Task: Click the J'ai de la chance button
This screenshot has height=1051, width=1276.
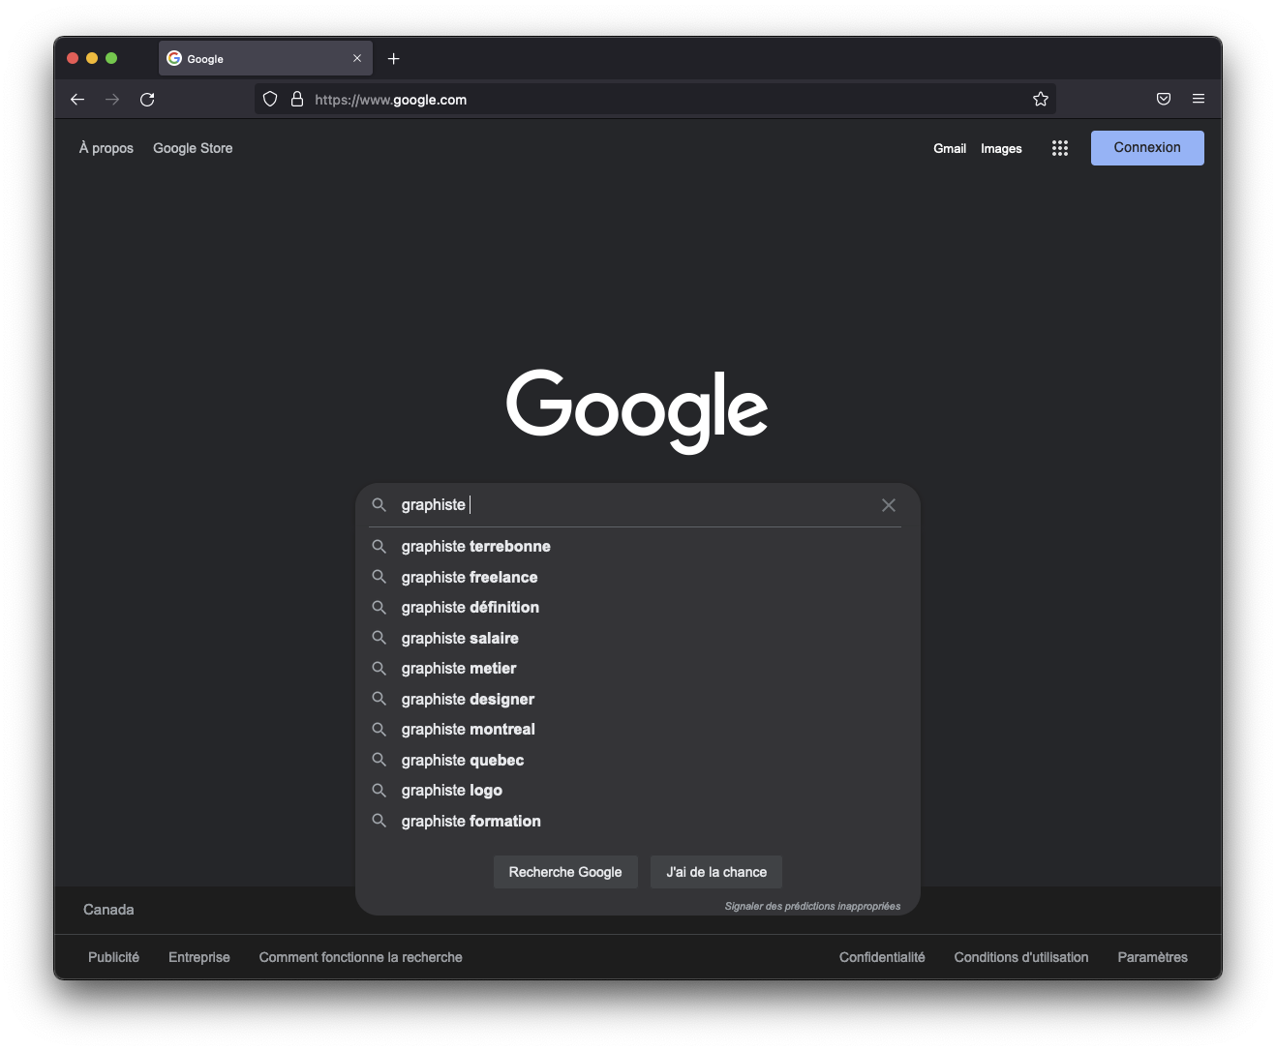Action: click(x=716, y=872)
